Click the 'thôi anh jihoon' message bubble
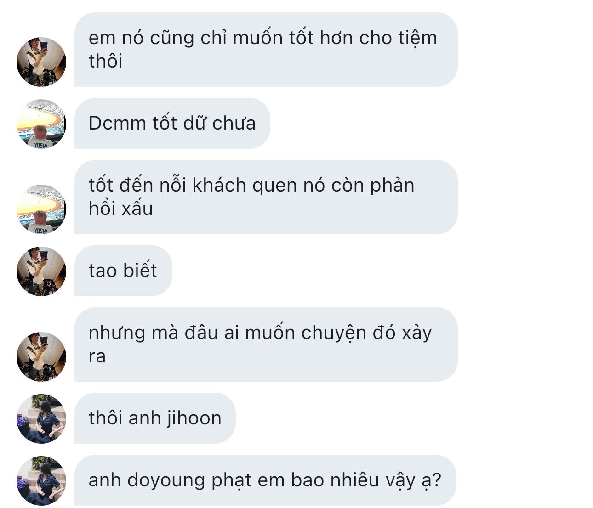This screenshot has width=593, height=508. click(x=155, y=418)
